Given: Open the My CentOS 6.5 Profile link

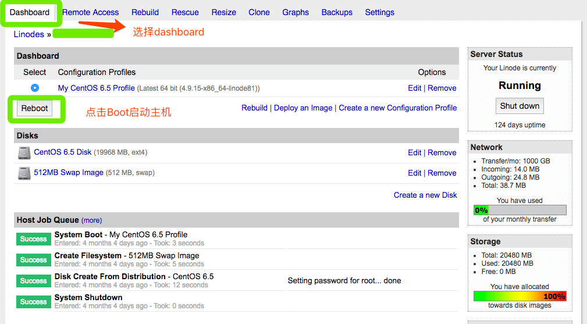Looking at the screenshot, I should 96,88.
